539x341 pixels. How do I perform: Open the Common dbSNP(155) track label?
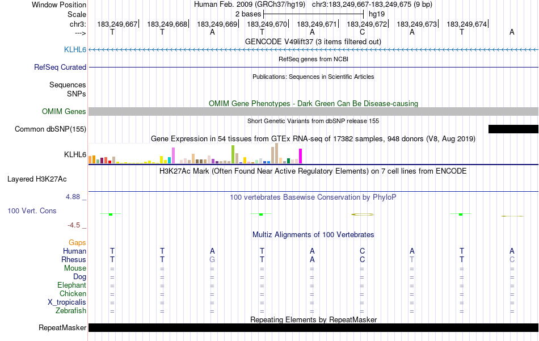(x=50, y=129)
